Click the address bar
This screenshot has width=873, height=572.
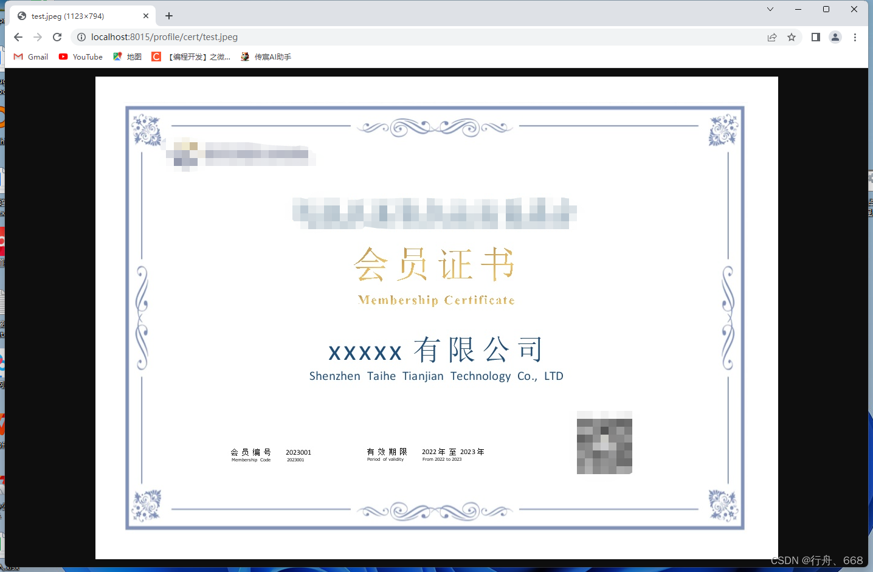[x=365, y=37]
